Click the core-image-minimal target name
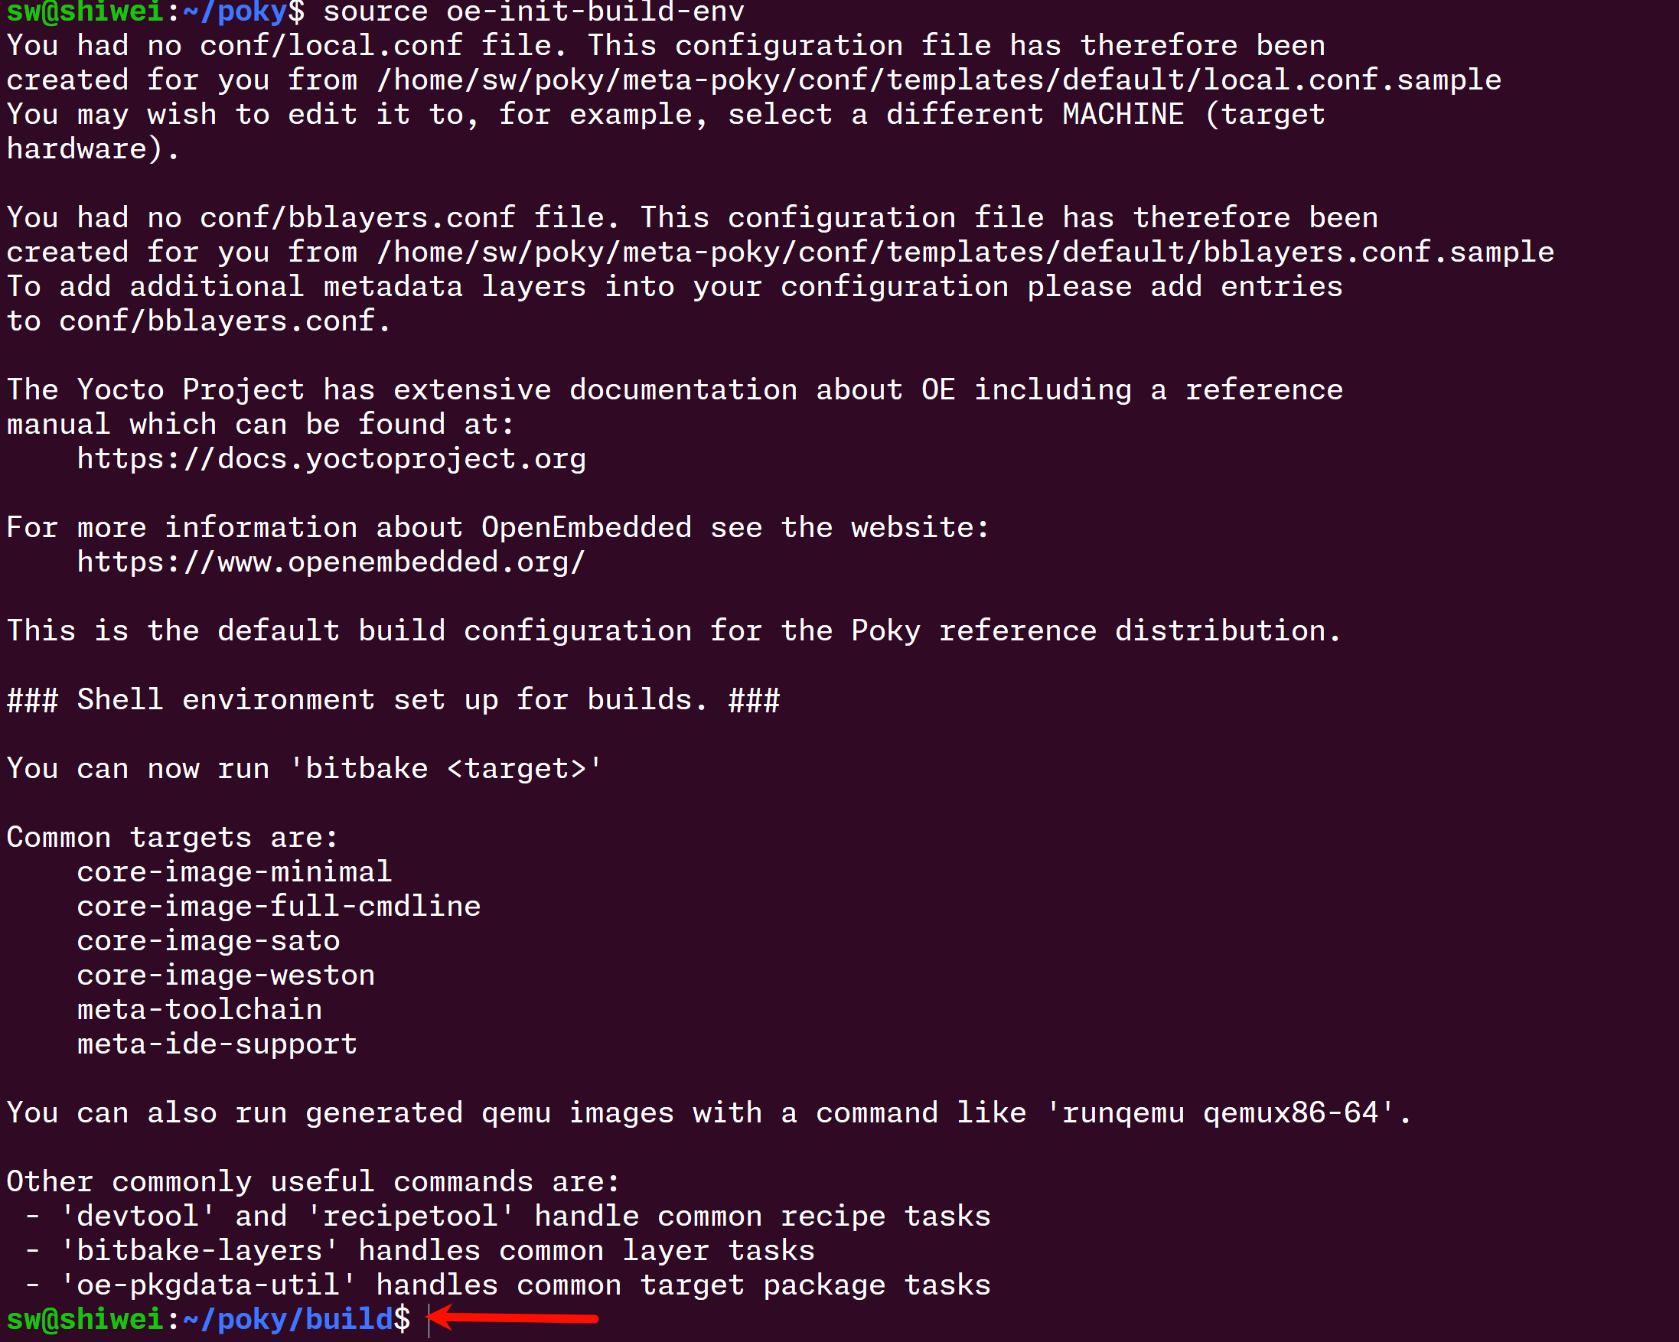The height and width of the screenshot is (1342, 1679). coord(233,871)
